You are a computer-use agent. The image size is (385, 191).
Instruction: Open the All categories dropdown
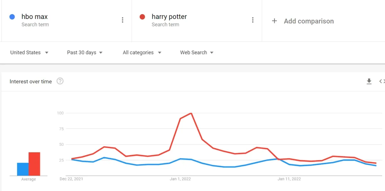142,53
